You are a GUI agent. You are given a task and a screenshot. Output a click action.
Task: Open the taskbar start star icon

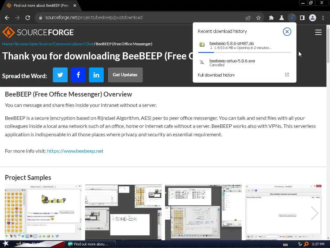click(x=5, y=244)
